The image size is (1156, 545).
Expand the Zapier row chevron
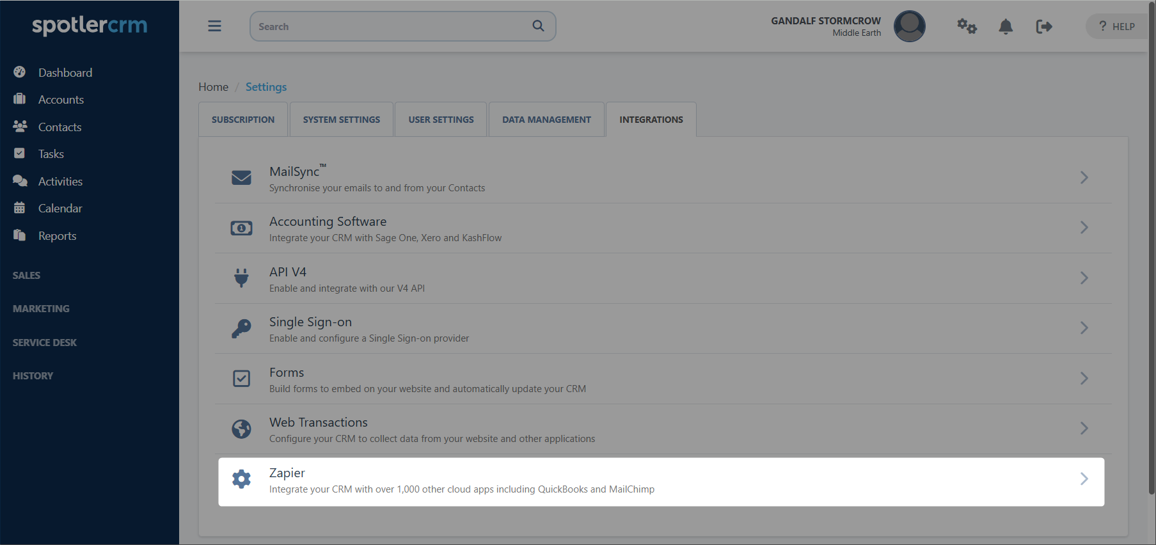1084,478
